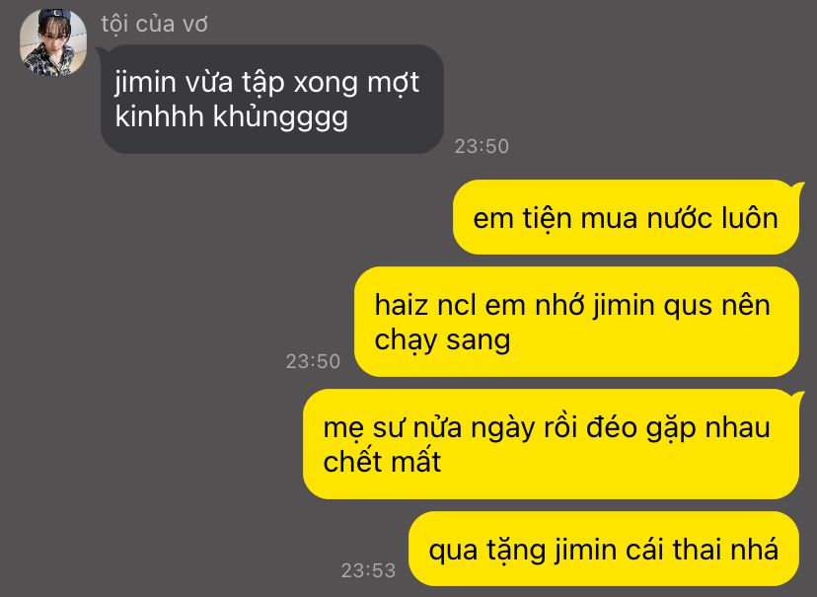The image size is (817, 597).
Task: Select the received message "jimin vừa tập xong"
Action: pyautogui.click(x=272, y=99)
